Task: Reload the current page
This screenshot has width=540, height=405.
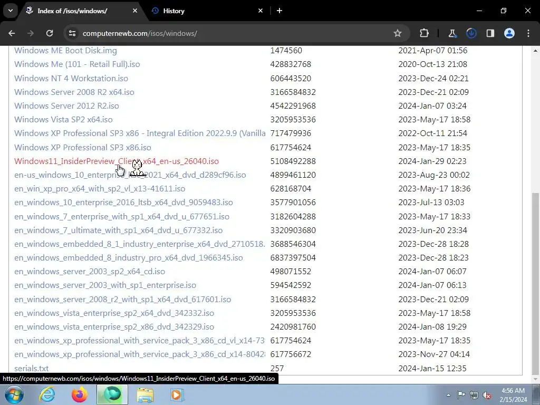Action: click(x=50, y=33)
